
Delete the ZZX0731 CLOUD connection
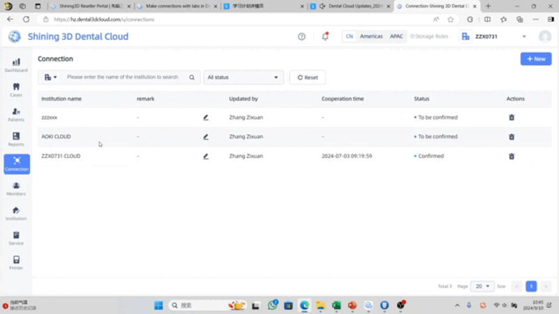click(511, 156)
